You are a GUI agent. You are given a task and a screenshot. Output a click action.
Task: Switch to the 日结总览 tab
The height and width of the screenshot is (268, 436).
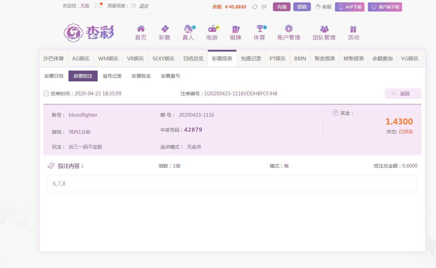193,58
